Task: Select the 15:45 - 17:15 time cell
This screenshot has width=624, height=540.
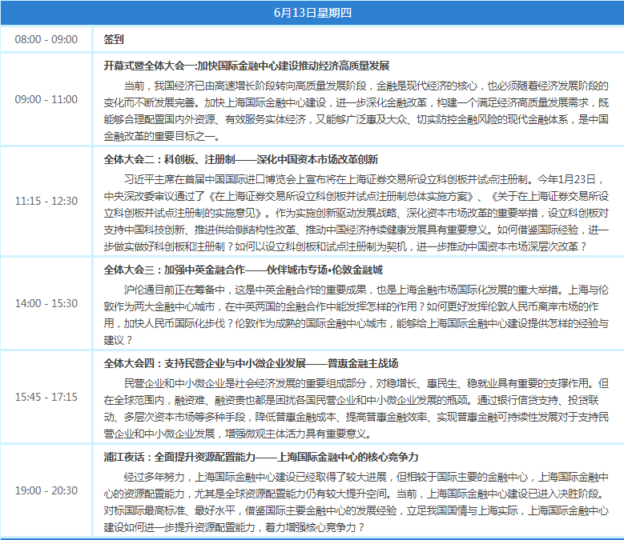Action: 46,397
